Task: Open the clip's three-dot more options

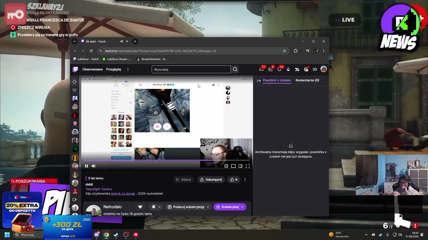Action: (x=245, y=180)
